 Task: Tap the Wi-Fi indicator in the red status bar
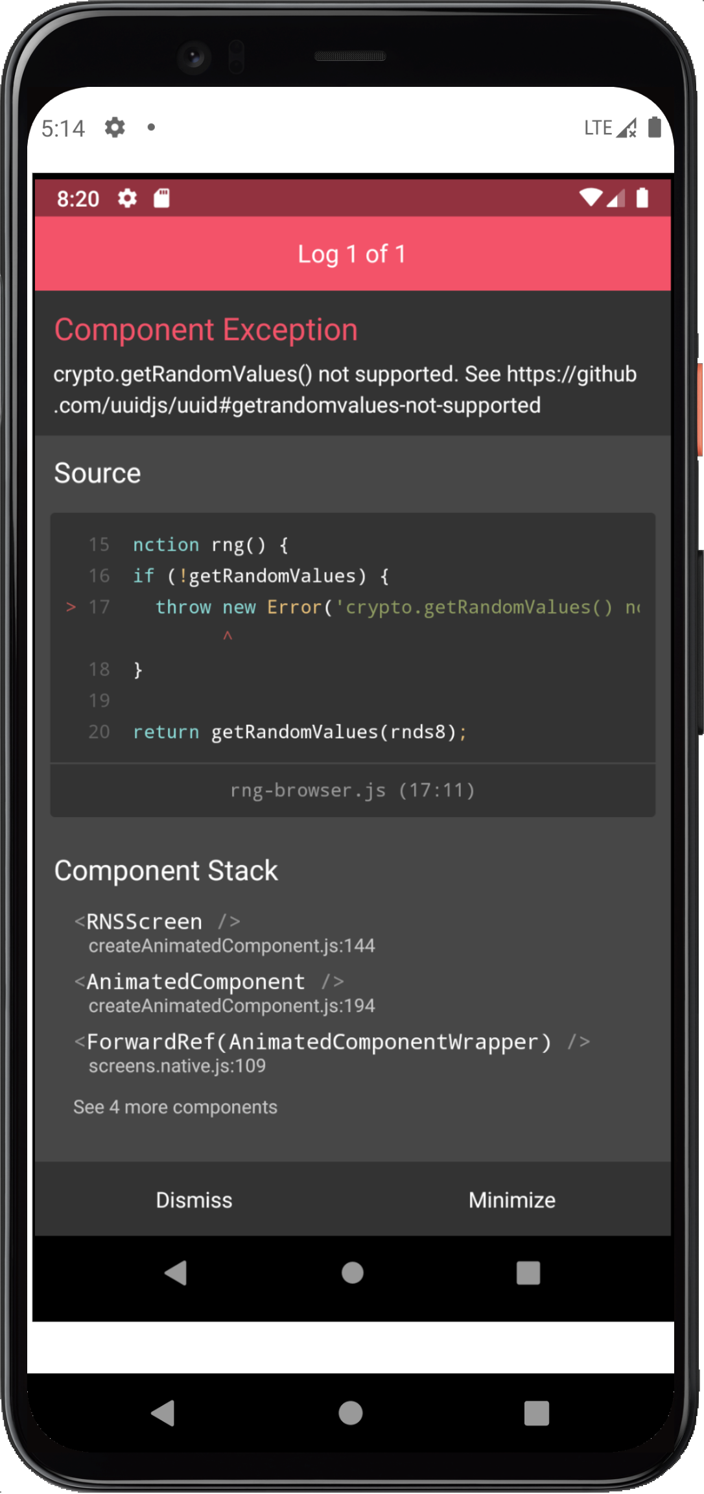591,196
